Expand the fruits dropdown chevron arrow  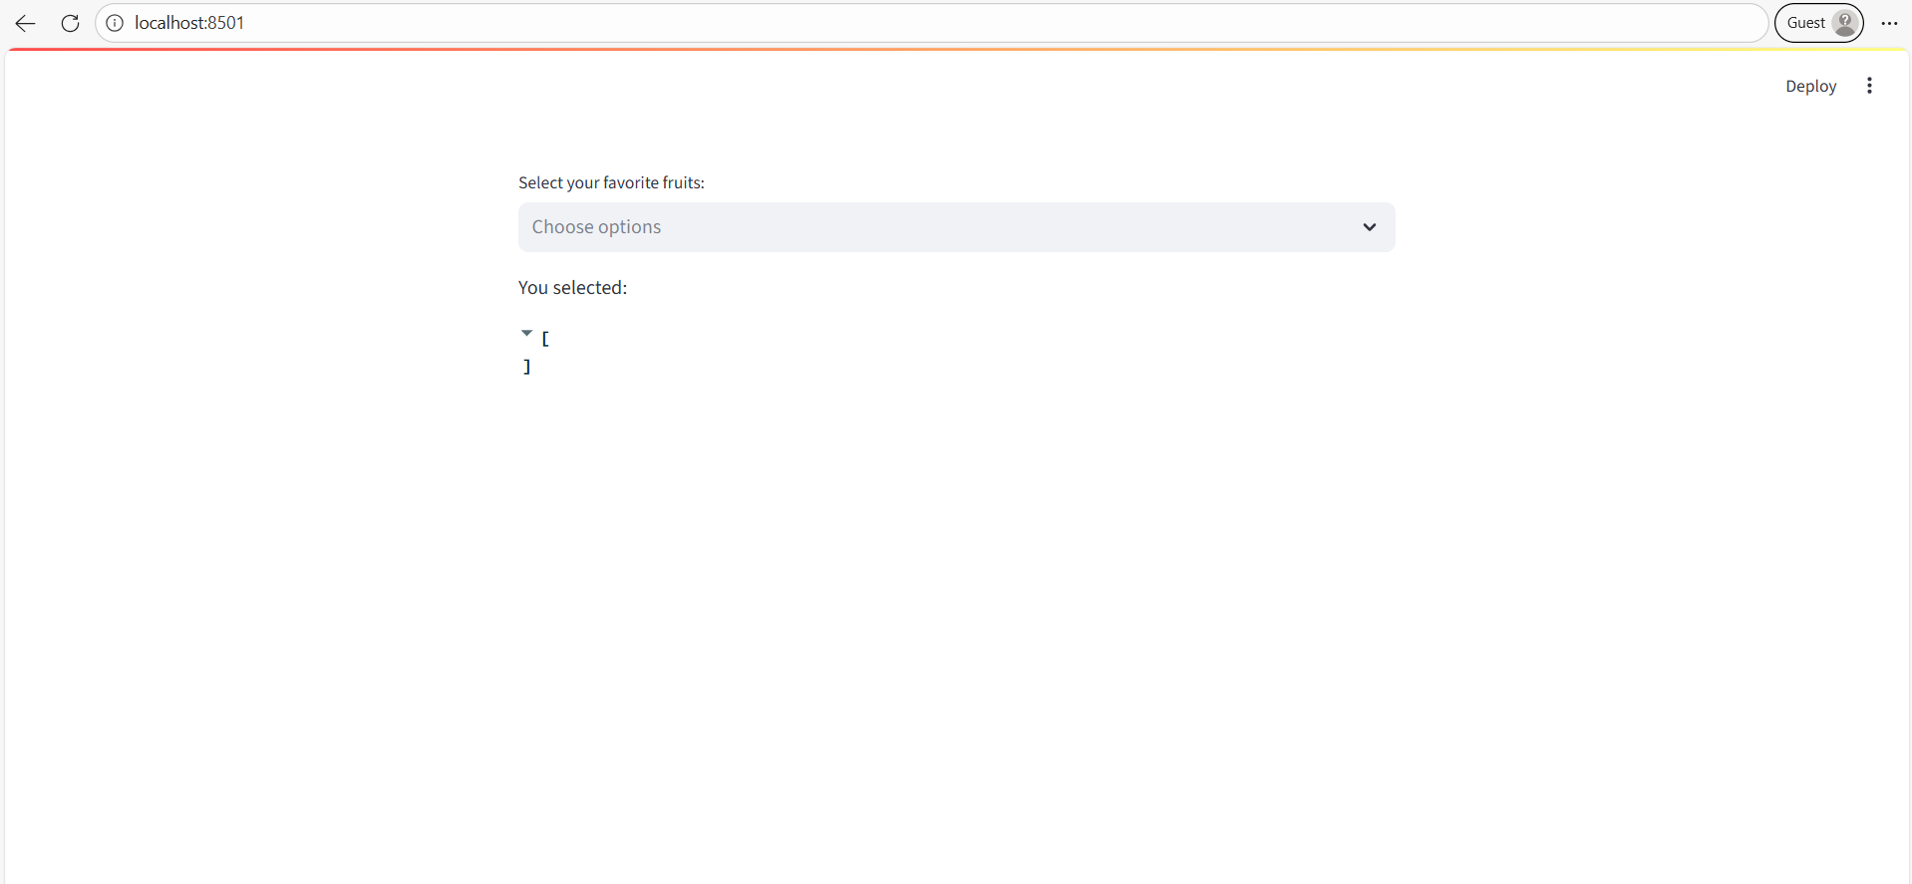pyautogui.click(x=1369, y=227)
